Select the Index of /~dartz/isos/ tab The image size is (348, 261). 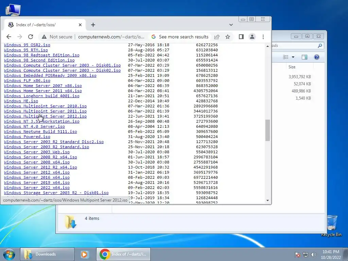pos(45,25)
